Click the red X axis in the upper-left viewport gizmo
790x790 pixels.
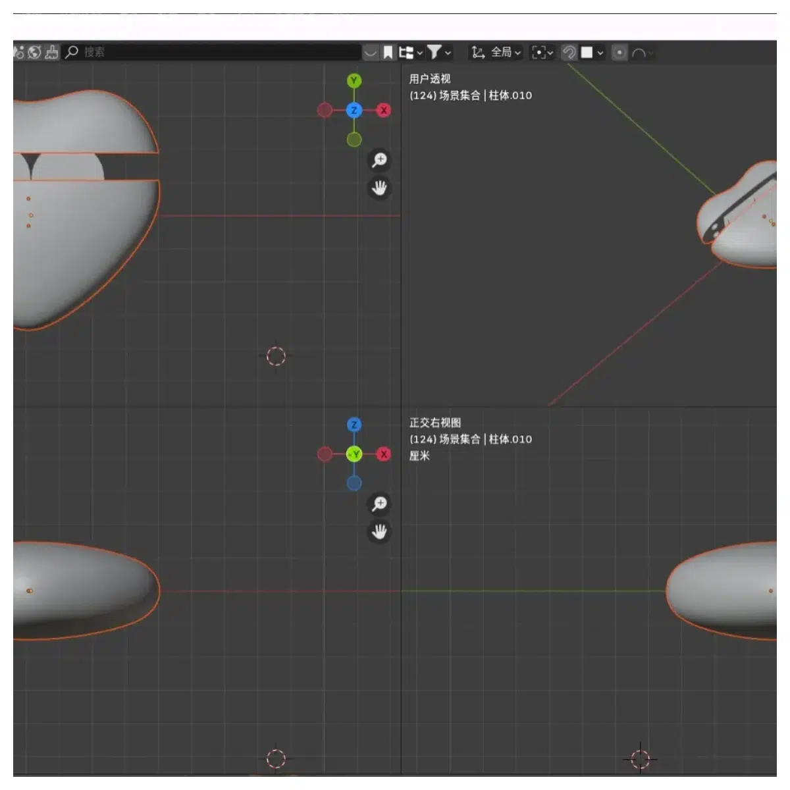click(x=383, y=110)
